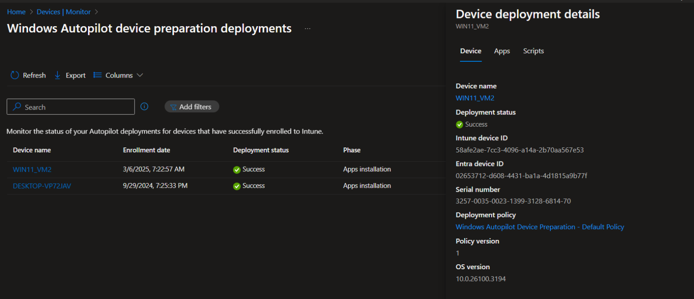
Task: Click the Success status icon under Deployment status
Action: (x=460, y=124)
